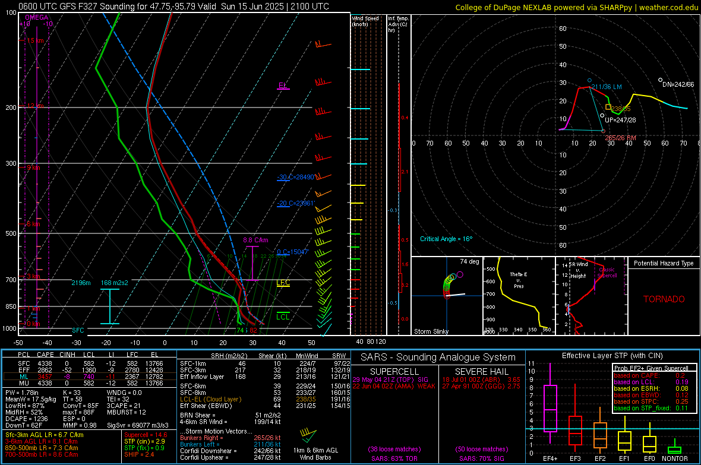Click the Effective Layer STP (with CIN) title

[612, 356]
